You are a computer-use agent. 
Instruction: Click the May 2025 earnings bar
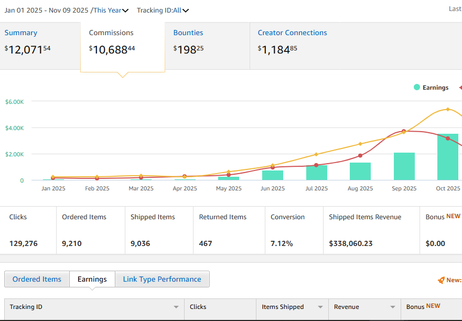pyautogui.click(x=229, y=178)
